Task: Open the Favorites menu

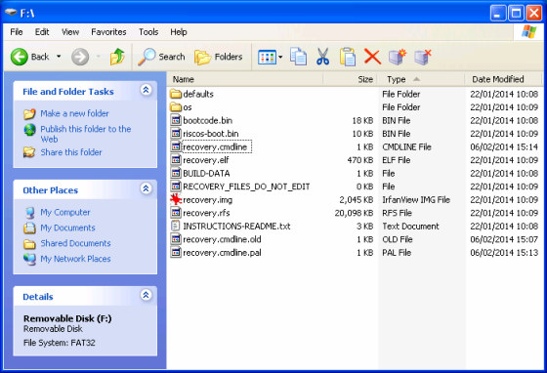Action: pos(108,32)
